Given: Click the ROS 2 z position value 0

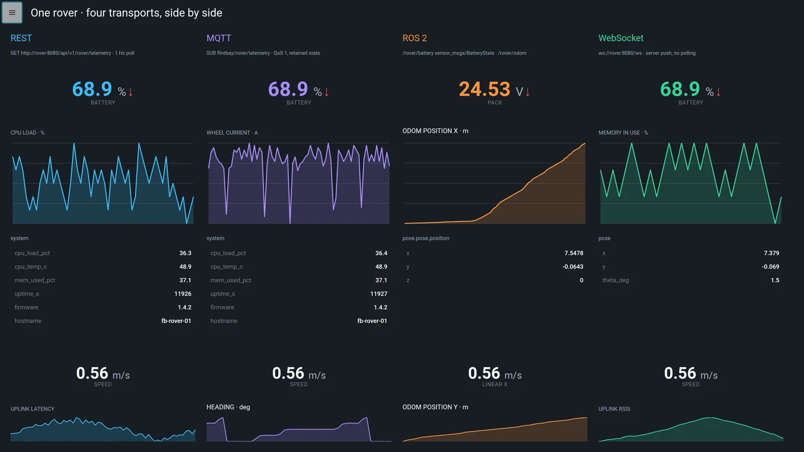Looking at the screenshot, I should (x=581, y=280).
